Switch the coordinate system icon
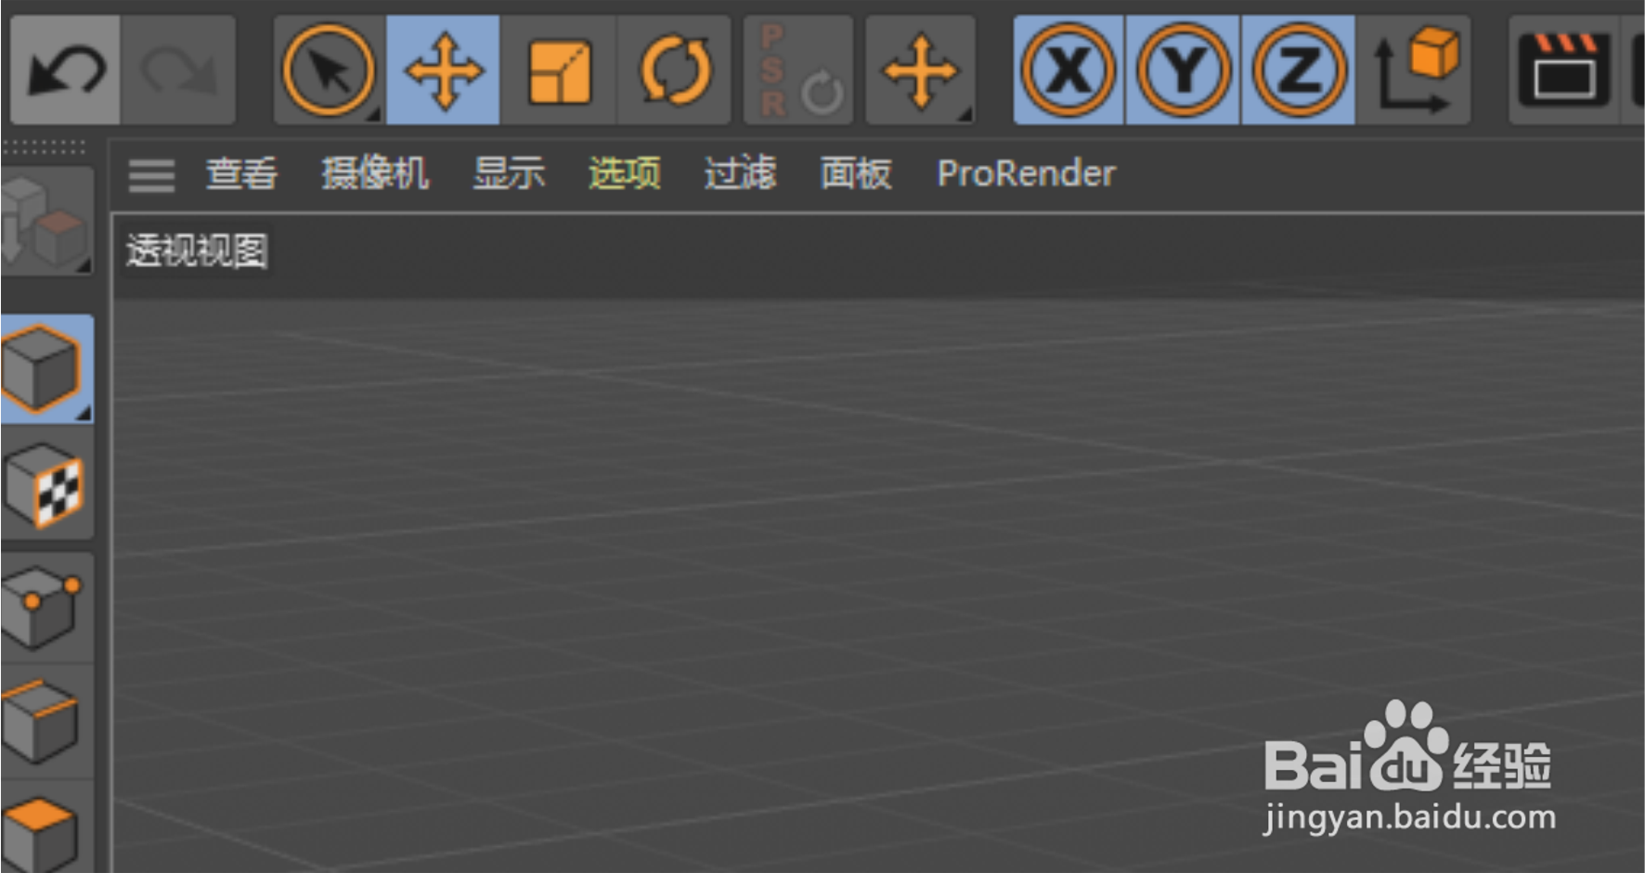The height and width of the screenshot is (873, 1645). point(1414,70)
